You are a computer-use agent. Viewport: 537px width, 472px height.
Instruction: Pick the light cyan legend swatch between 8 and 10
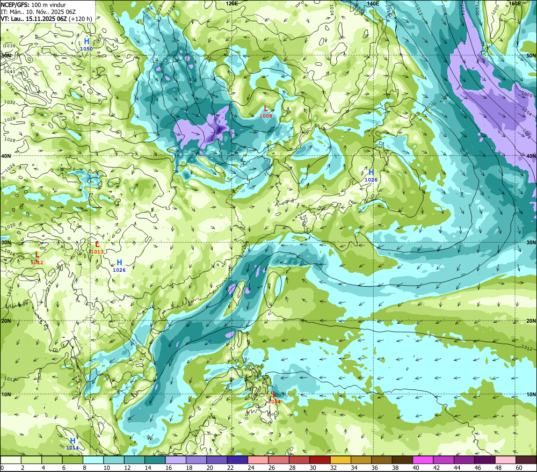pyautogui.click(x=93, y=460)
